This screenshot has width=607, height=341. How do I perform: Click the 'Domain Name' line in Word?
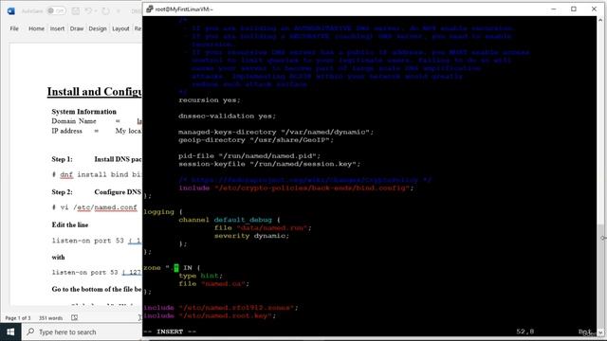(x=74, y=121)
